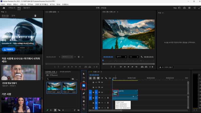The width and height of the screenshot is (201, 113).
Task: Open the Properties panel menu
Action: coord(163,13)
